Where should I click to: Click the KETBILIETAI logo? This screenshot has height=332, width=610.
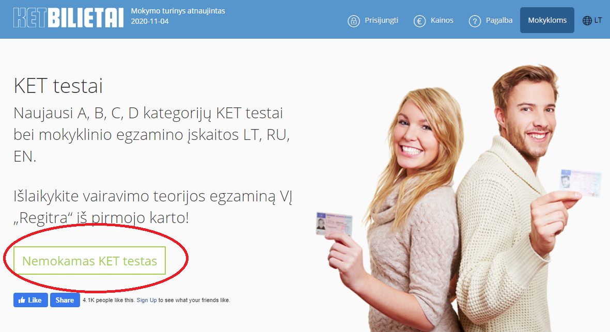point(68,18)
